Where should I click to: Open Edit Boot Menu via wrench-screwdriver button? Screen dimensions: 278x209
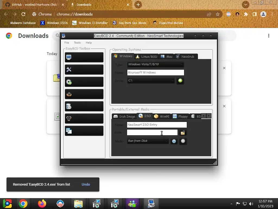coord(84,69)
